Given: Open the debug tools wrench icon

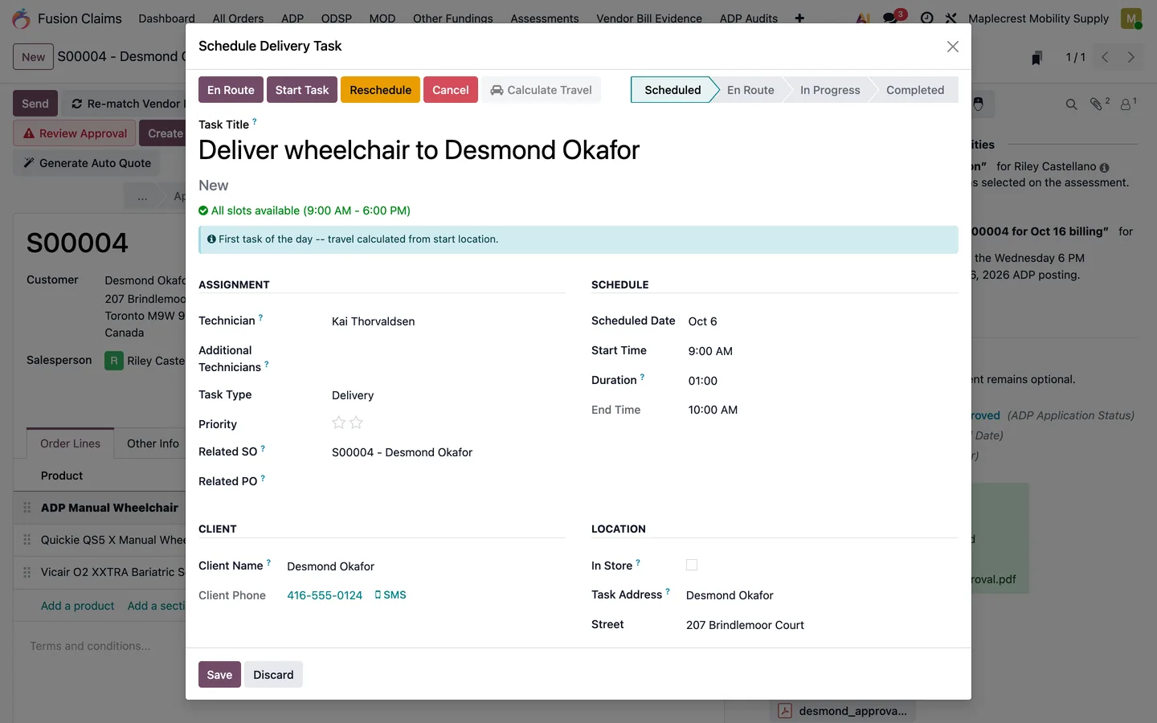Looking at the screenshot, I should point(951,18).
